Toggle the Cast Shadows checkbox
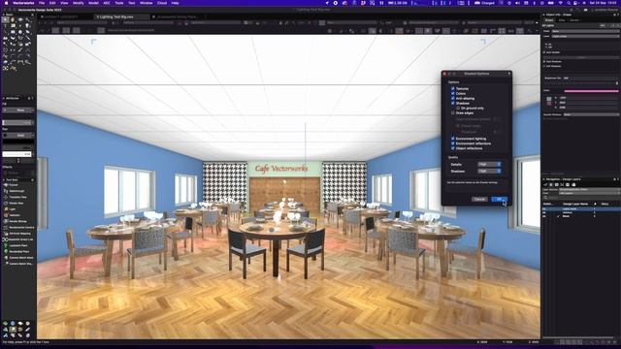The height and width of the screenshot is (349, 621). (545, 61)
